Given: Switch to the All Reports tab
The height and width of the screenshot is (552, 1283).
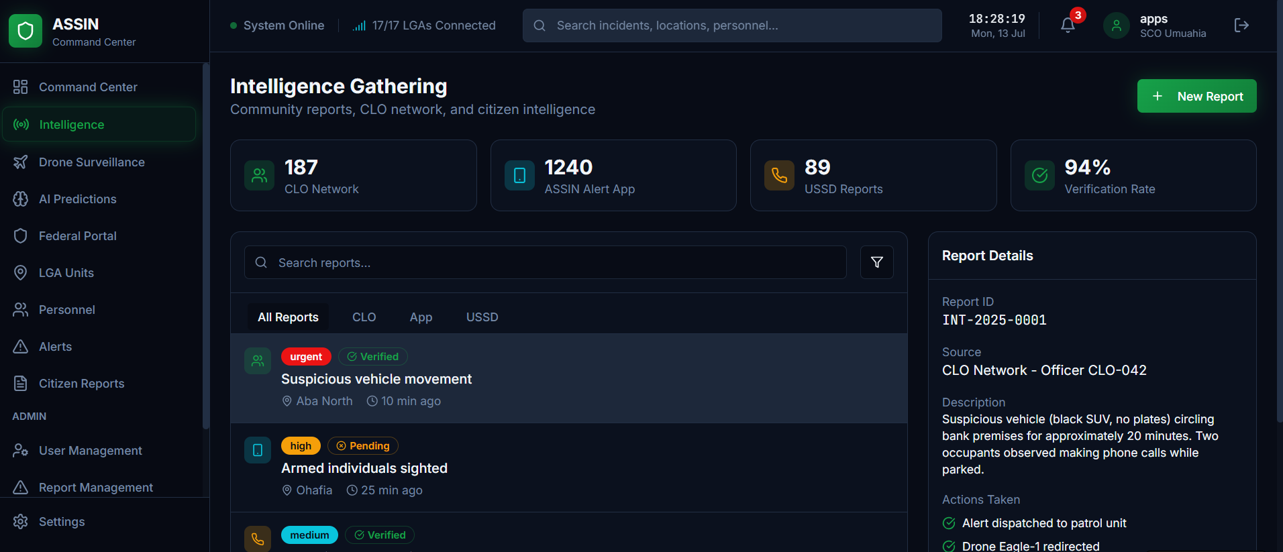Looking at the screenshot, I should click(x=288, y=317).
